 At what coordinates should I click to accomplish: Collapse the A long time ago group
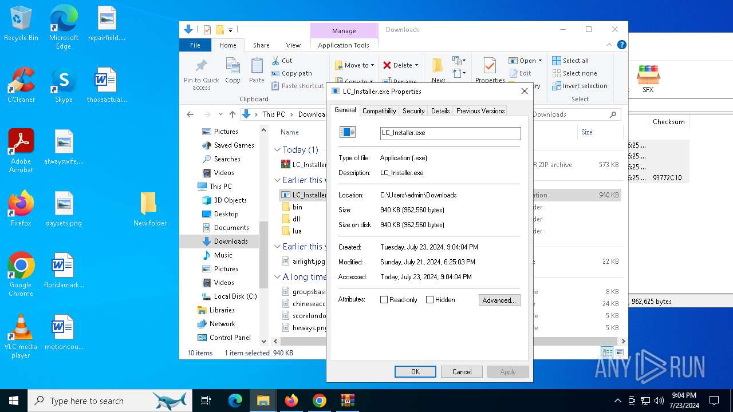(278, 277)
